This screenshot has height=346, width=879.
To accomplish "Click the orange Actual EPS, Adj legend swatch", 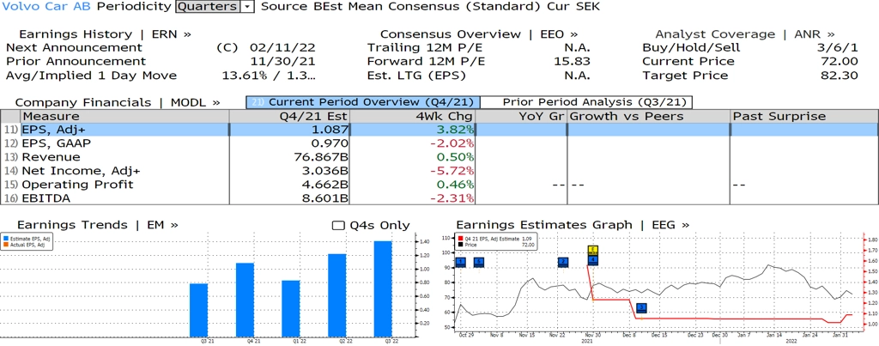I will 4,245.
